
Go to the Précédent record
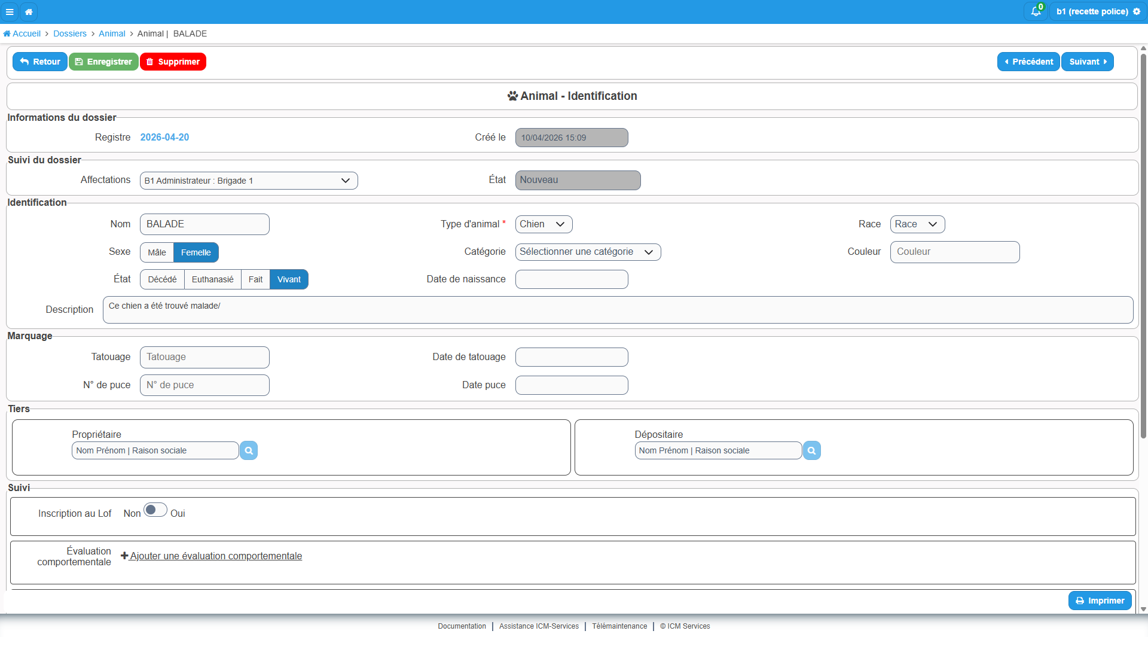click(1028, 62)
